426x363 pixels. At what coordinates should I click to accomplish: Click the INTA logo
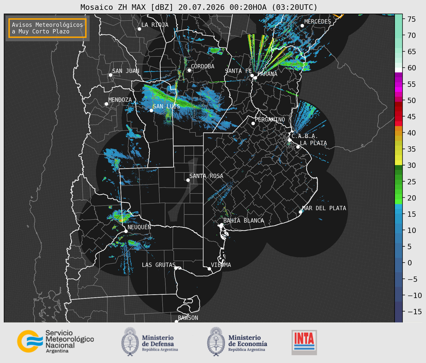(304, 342)
